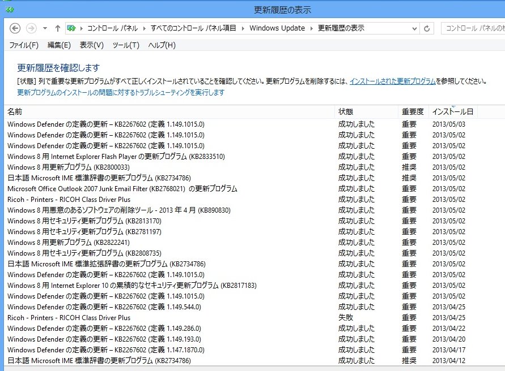Click the Forward arrow navigation button
Image resolution: width=505 pixels, height=371 pixels.
(x=31, y=28)
